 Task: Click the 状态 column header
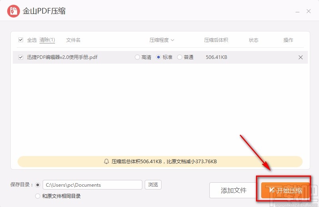(x=254, y=40)
